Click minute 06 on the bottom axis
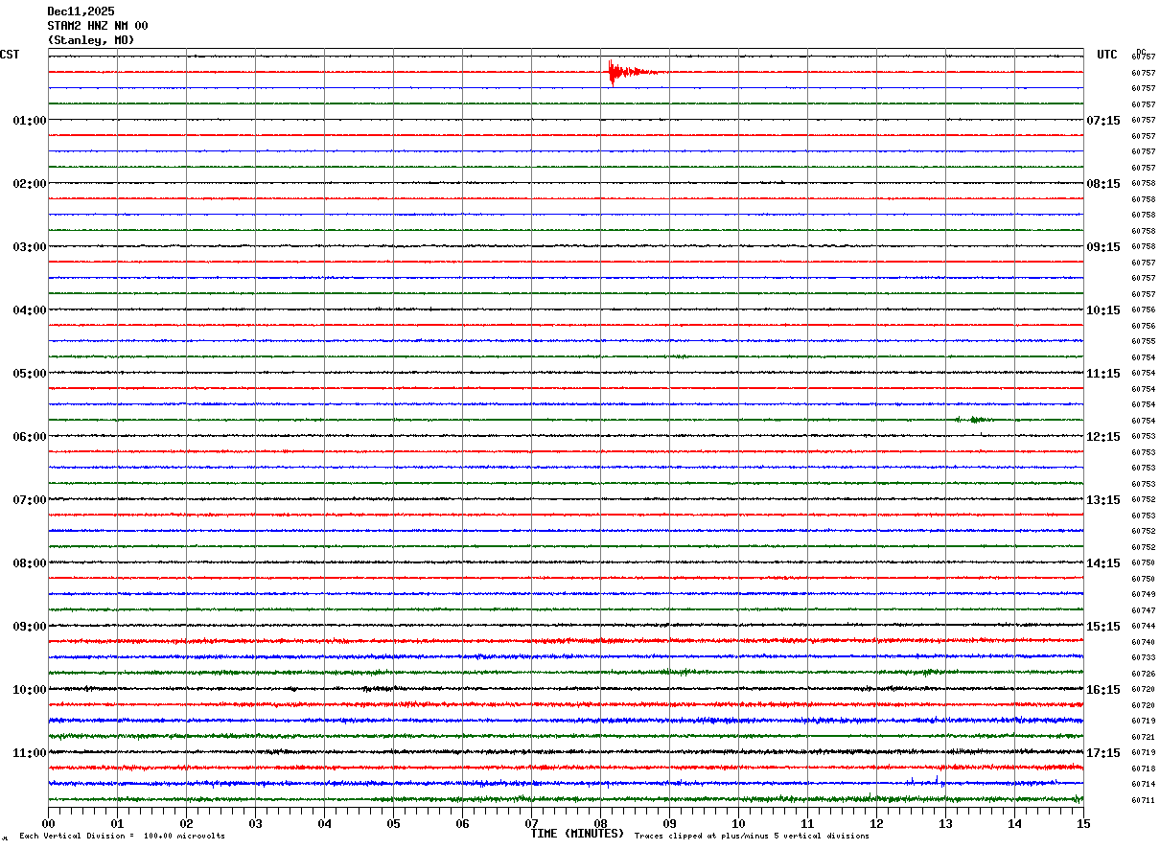The image size is (1160, 849). pos(462,823)
